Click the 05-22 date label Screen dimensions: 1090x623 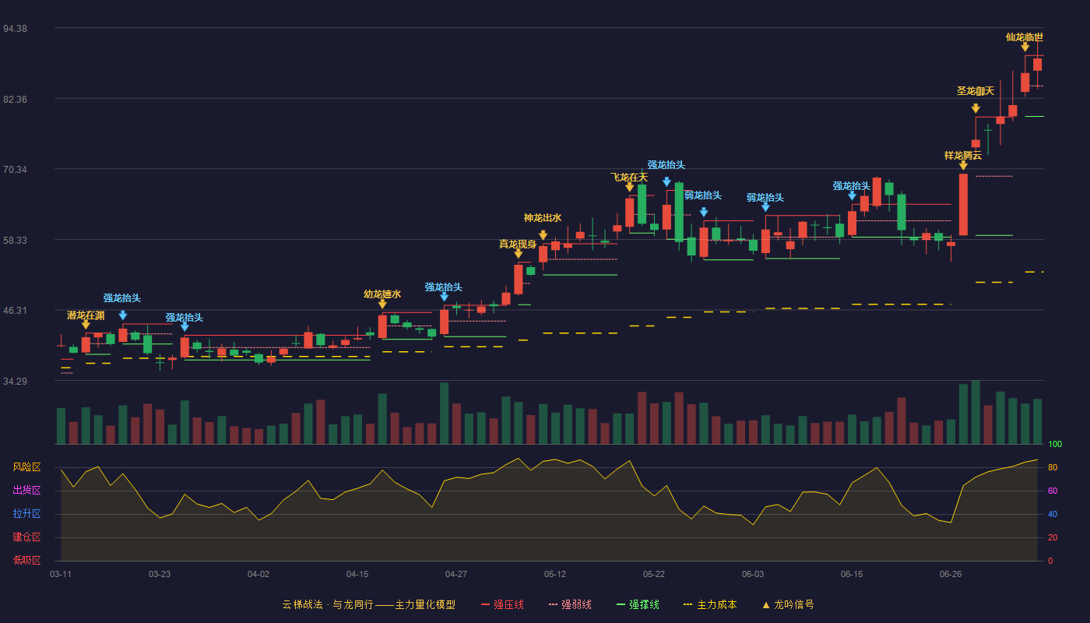click(x=654, y=574)
